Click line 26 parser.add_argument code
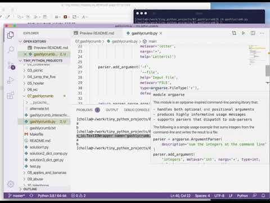The width and height of the screenshot is (270, 203). tap(124, 67)
